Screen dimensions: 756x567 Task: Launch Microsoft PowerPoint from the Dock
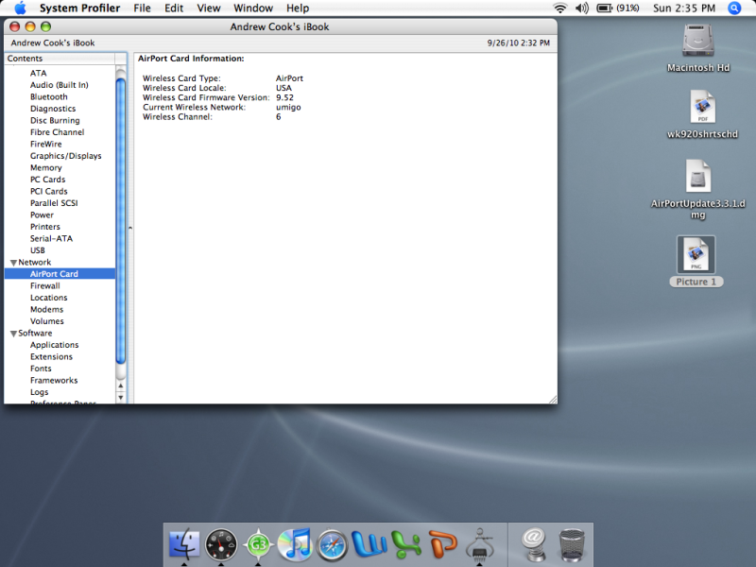pos(442,545)
